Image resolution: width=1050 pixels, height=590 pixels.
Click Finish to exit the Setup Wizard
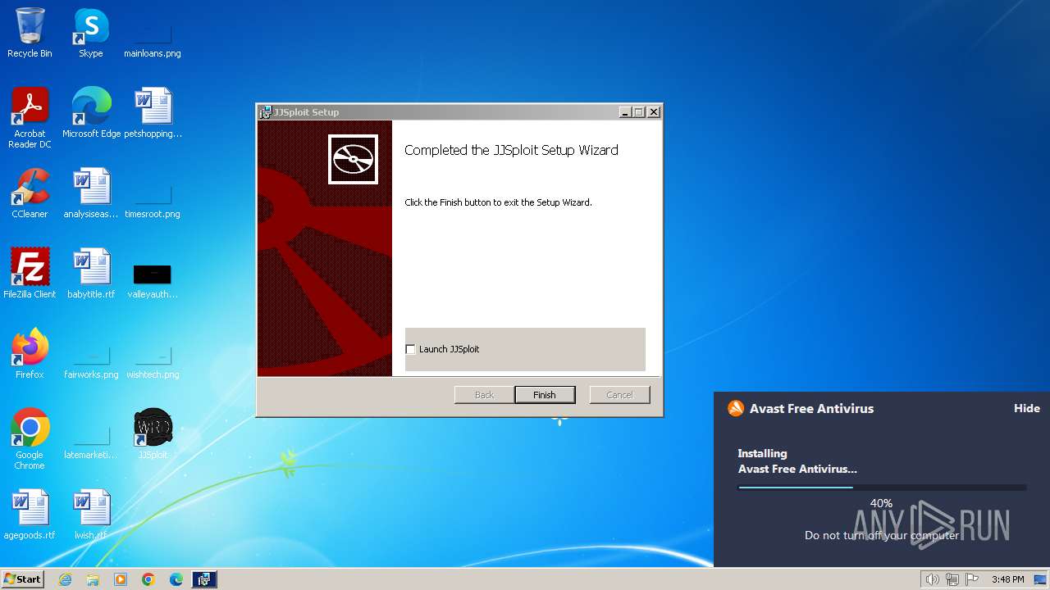[x=545, y=395]
